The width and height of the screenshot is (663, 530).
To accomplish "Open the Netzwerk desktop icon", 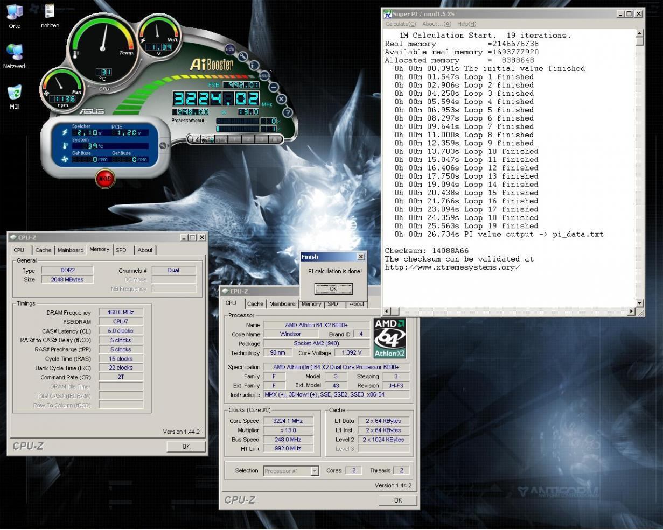I will click(x=15, y=56).
